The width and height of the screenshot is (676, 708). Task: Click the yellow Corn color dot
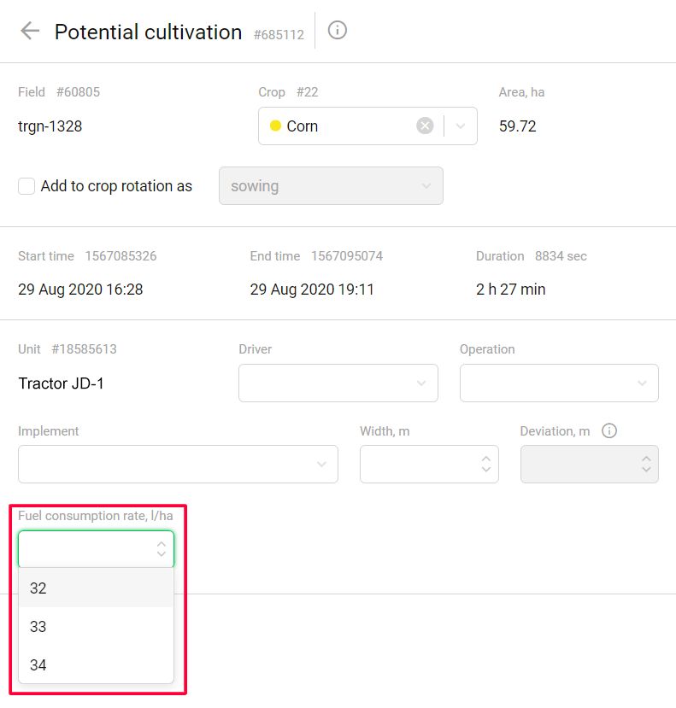point(275,126)
